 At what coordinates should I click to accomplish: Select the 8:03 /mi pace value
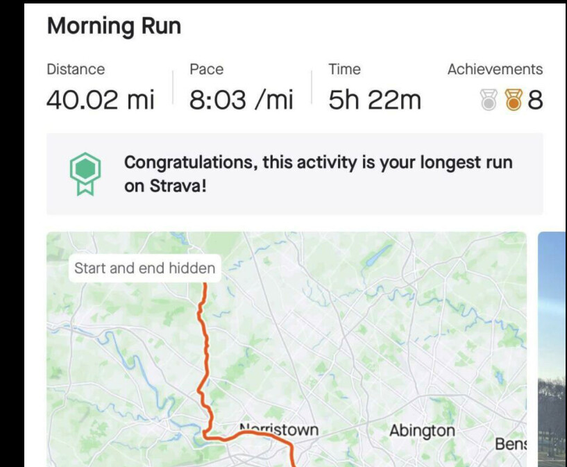[241, 100]
